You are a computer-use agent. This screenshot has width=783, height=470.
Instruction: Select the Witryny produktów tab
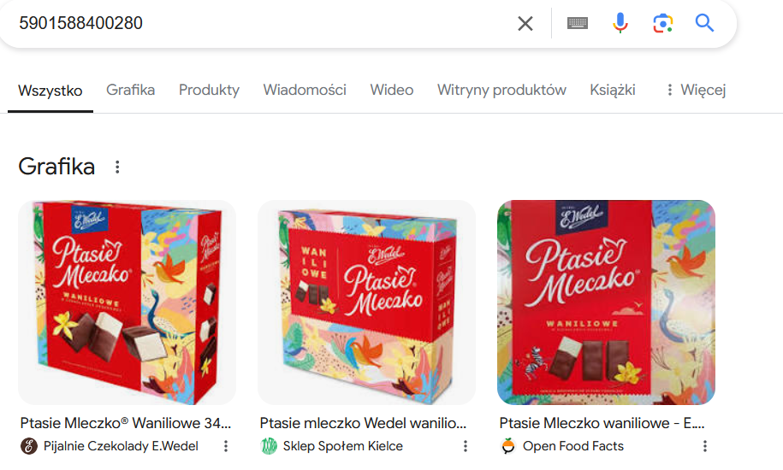501,90
